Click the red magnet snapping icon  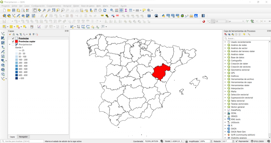[x=204, y=21]
